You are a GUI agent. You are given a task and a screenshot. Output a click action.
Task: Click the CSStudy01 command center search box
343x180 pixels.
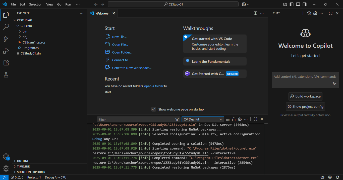click(x=173, y=4)
